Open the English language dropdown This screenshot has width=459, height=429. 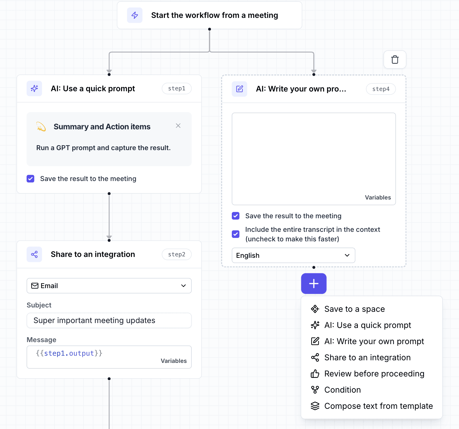(x=293, y=255)
